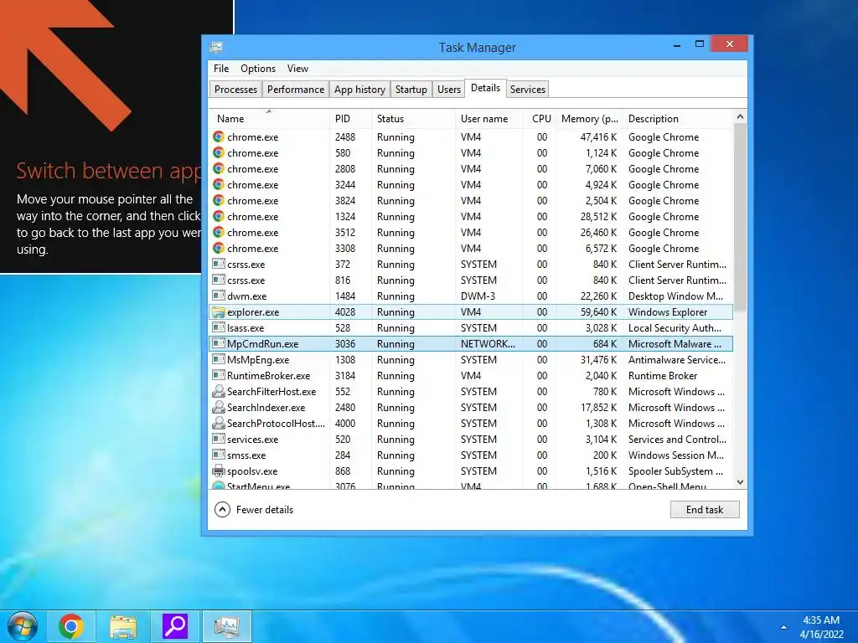Sort by the Description column header
Viewport: 858px width, 643px height.
pos(679,119)
